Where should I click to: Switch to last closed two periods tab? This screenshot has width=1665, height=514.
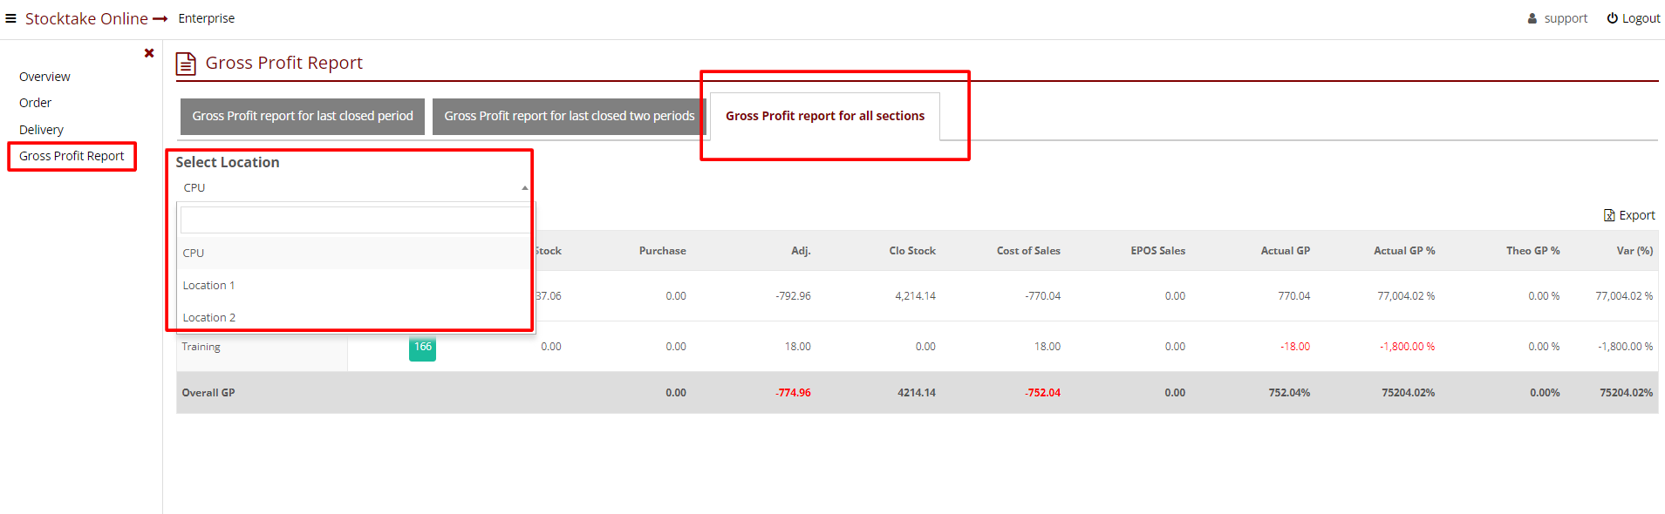click(x=569, y=116)
